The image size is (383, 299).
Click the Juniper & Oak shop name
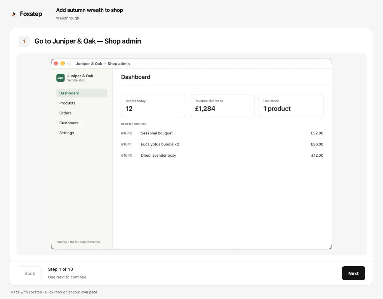[x=80, y=76]
